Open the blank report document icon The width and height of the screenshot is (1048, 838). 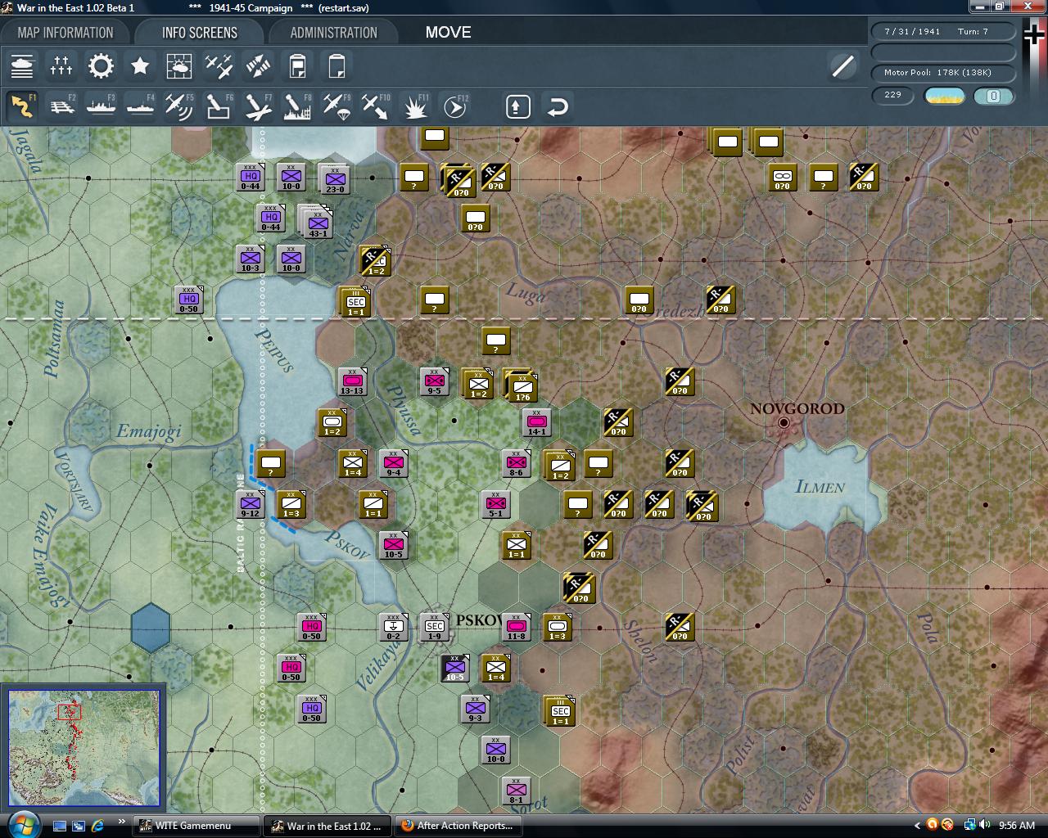point(337,65)
